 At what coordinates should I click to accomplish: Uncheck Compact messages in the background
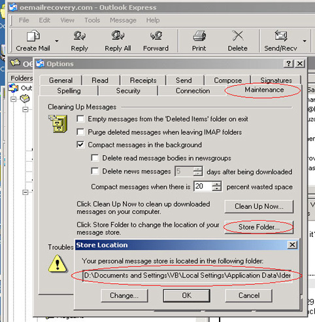click(x=80, y=145)
